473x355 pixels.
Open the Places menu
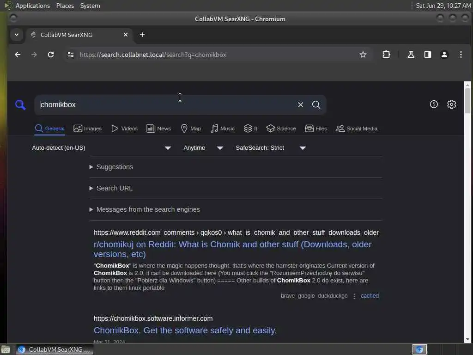65,6
